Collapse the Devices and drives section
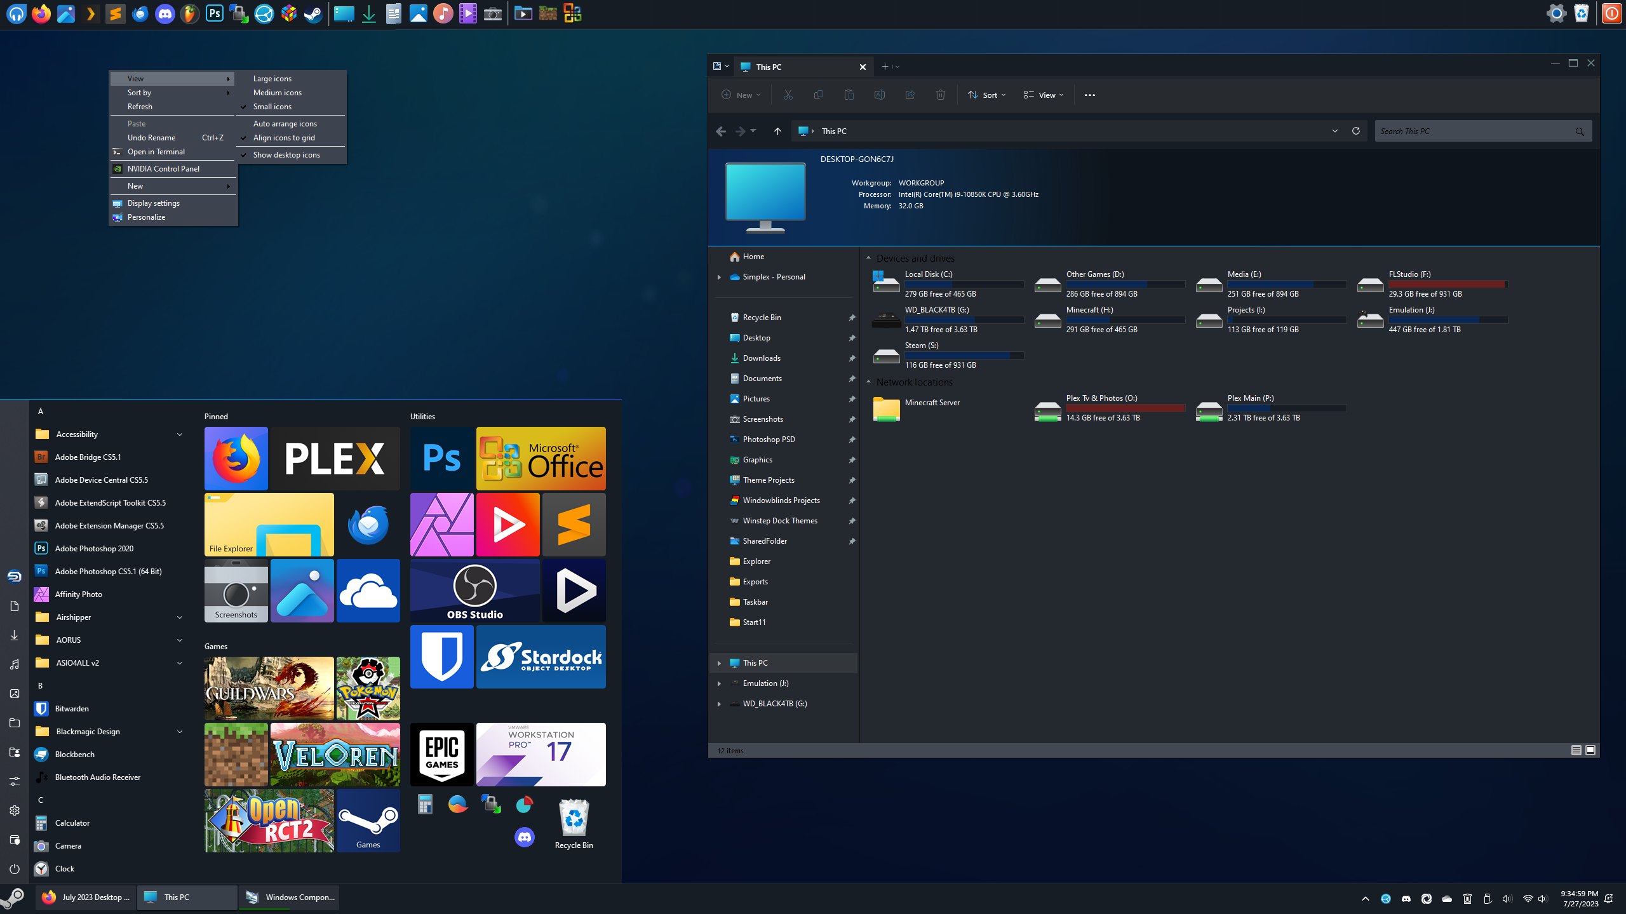1626x914 pixels. [x=868, y=258]
